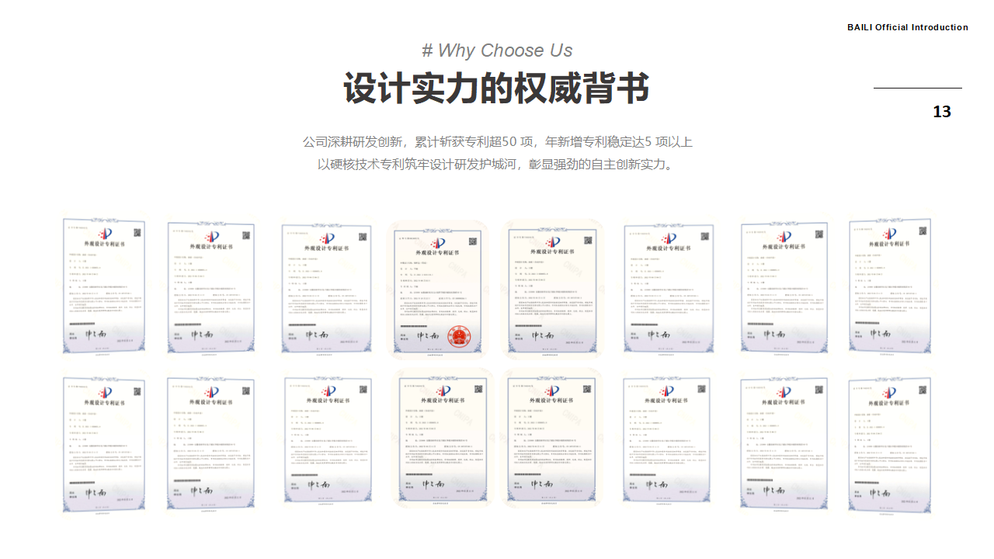Image resolution: width=994 pixels, height=559 pixels.
Task: Click QR code on first top-row certificate
Action: pyautogui.click(x=137, y=231)
